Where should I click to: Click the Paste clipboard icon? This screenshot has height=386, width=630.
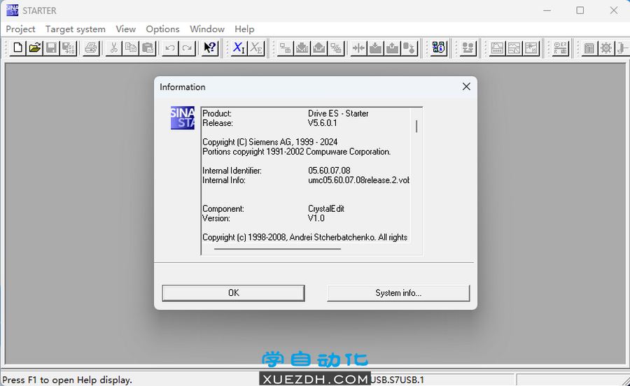coord(148,48)
